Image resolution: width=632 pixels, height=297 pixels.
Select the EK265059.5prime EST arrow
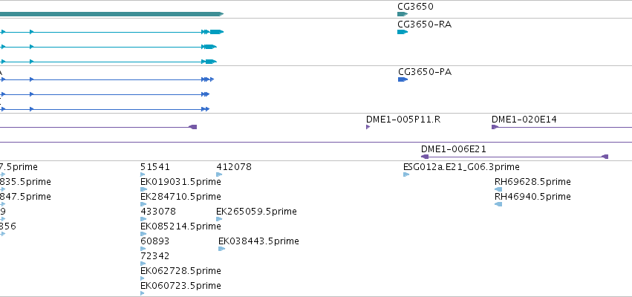point(219,219)
